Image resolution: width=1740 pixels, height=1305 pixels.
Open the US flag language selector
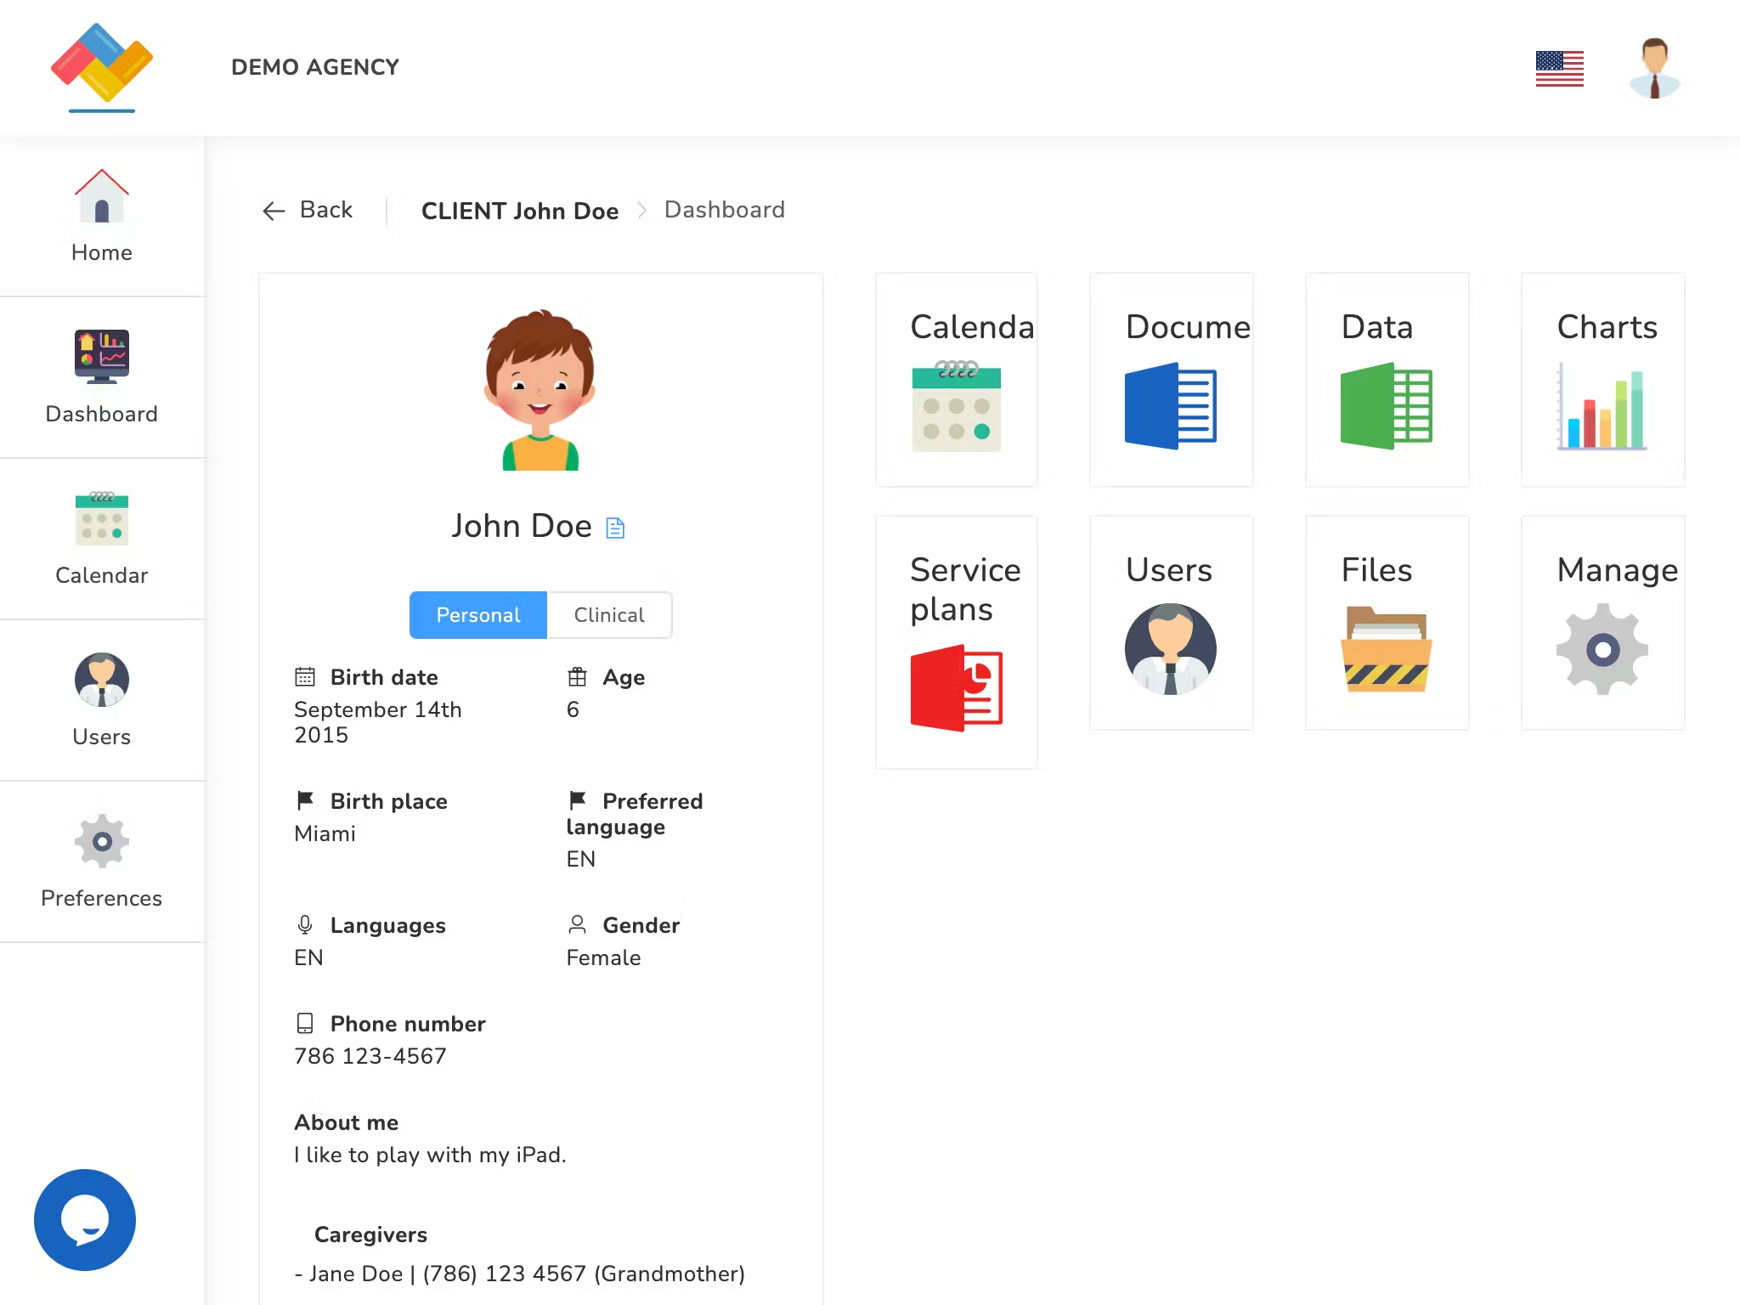tap(1560, 69)
